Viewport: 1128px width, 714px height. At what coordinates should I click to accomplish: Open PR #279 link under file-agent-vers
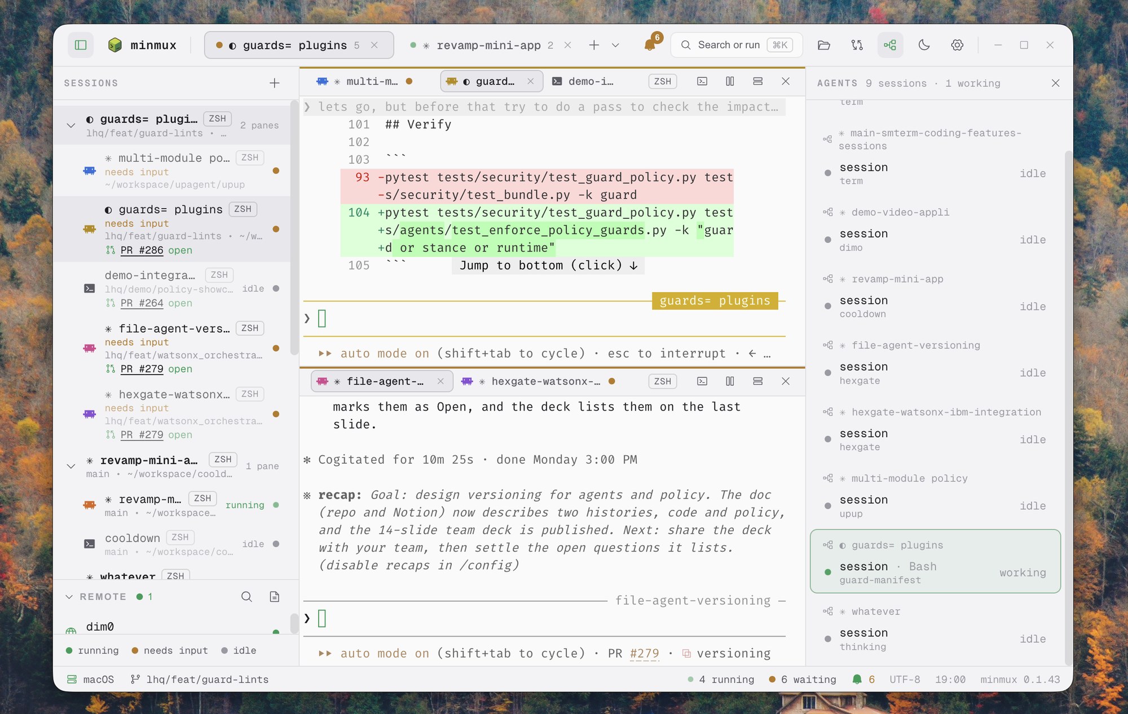pos(142,369)
